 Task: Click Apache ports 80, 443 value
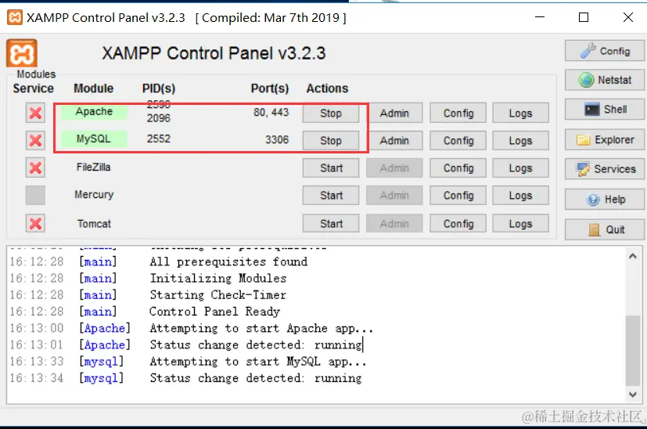[271, 112]
